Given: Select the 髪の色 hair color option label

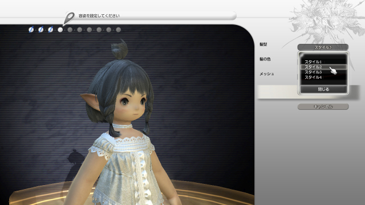Looking at the screenshot, I should point(265,59).
